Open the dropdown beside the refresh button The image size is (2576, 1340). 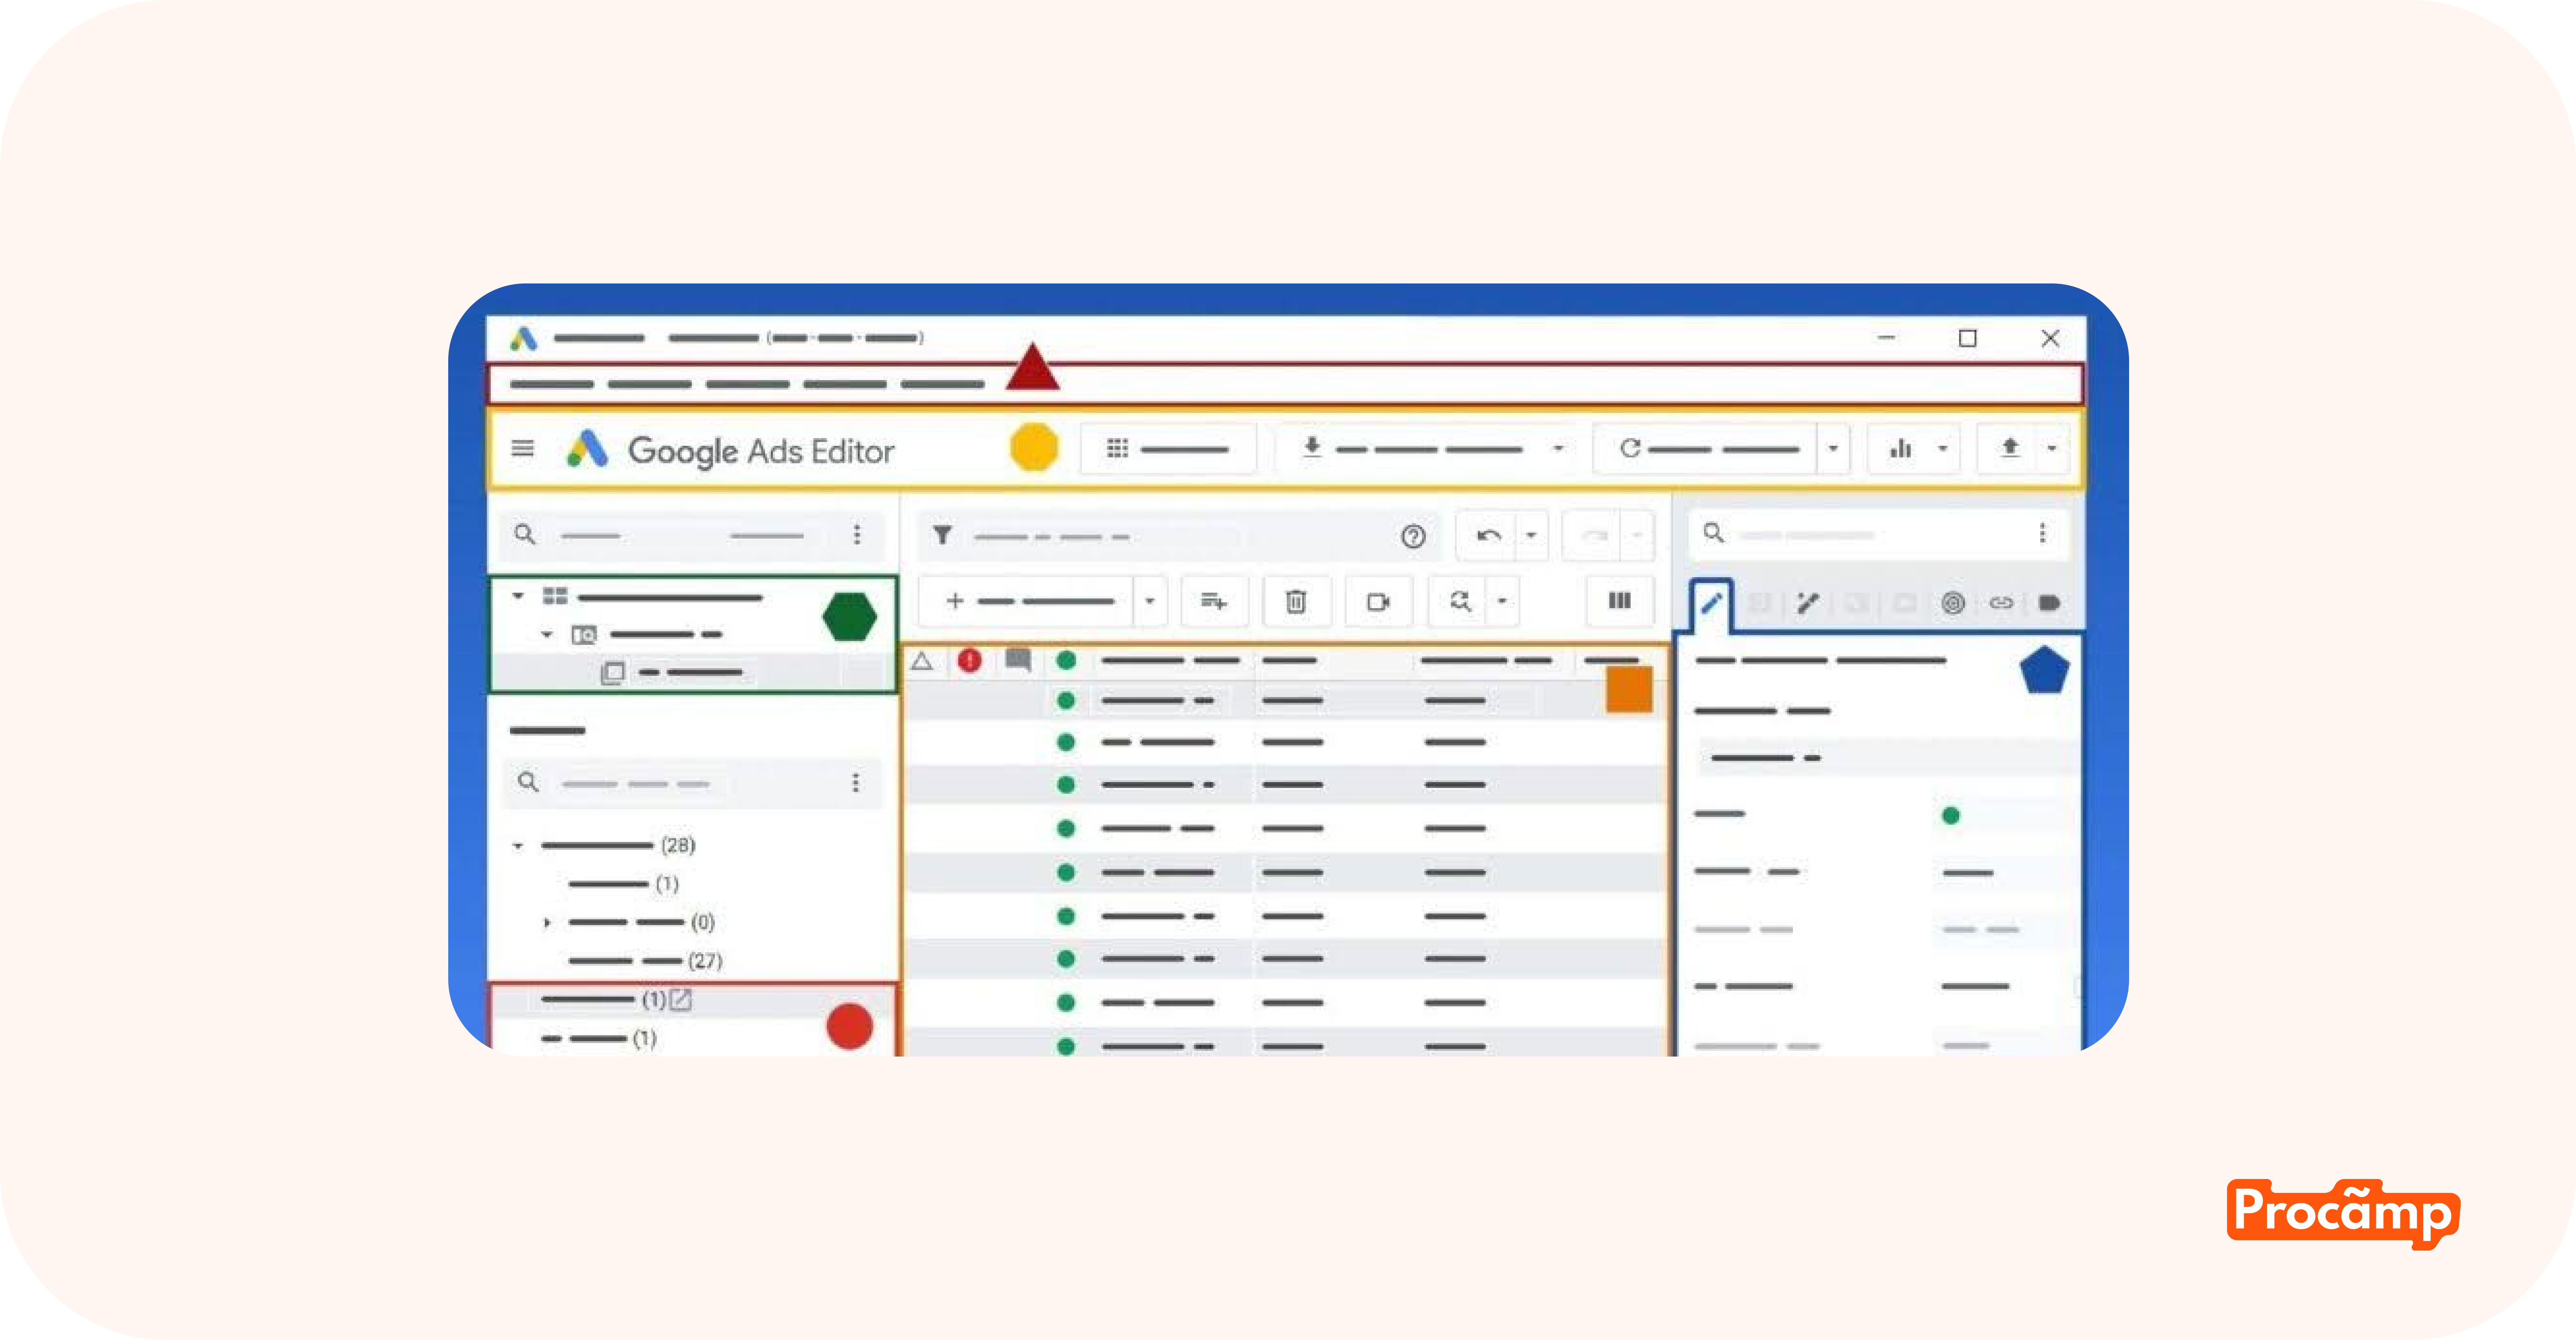1833,449
